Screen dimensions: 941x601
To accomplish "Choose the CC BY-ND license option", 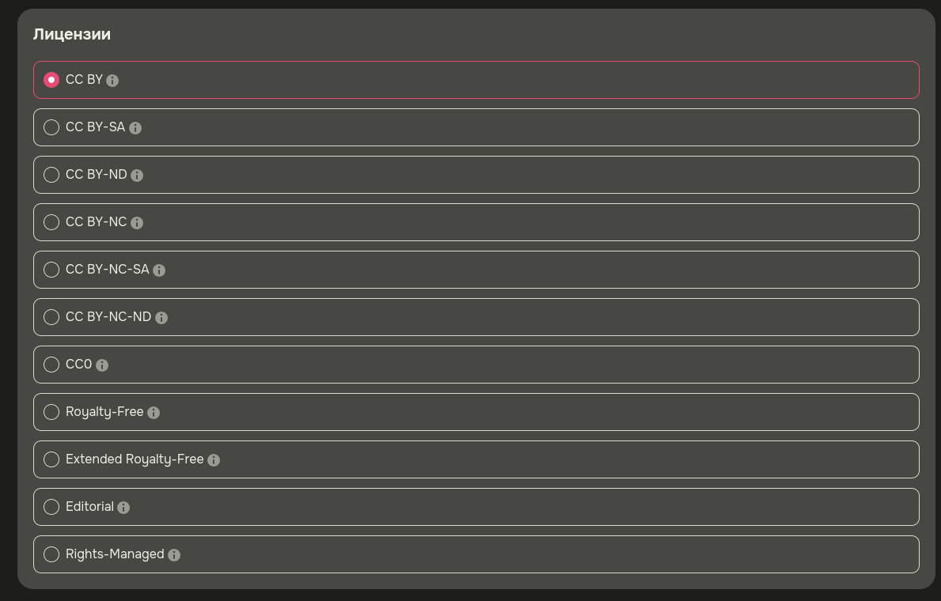I will click(51, 175).
